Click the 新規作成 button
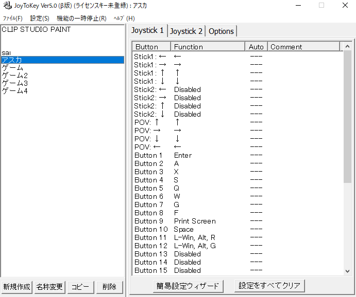 point(16,287)
